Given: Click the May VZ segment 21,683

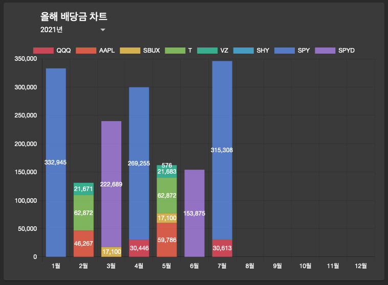Looking at the screenshot, I should tap(167, 172).
